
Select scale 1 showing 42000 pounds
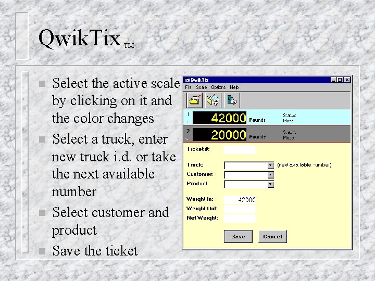pyautogui.click(x=267, y=117)
